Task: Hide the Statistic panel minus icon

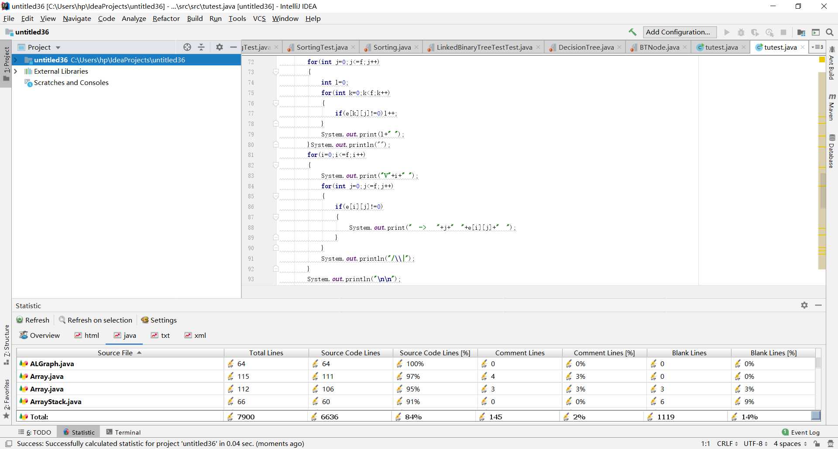Action: coord(818,305)
